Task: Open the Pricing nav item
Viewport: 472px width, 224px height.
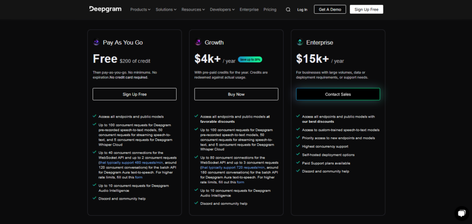Action: point(270,9)
